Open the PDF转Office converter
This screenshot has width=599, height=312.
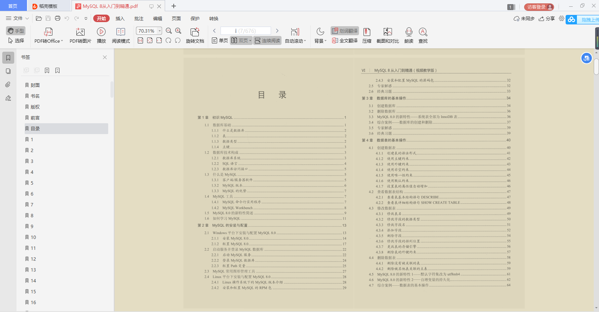click(49, 36)
